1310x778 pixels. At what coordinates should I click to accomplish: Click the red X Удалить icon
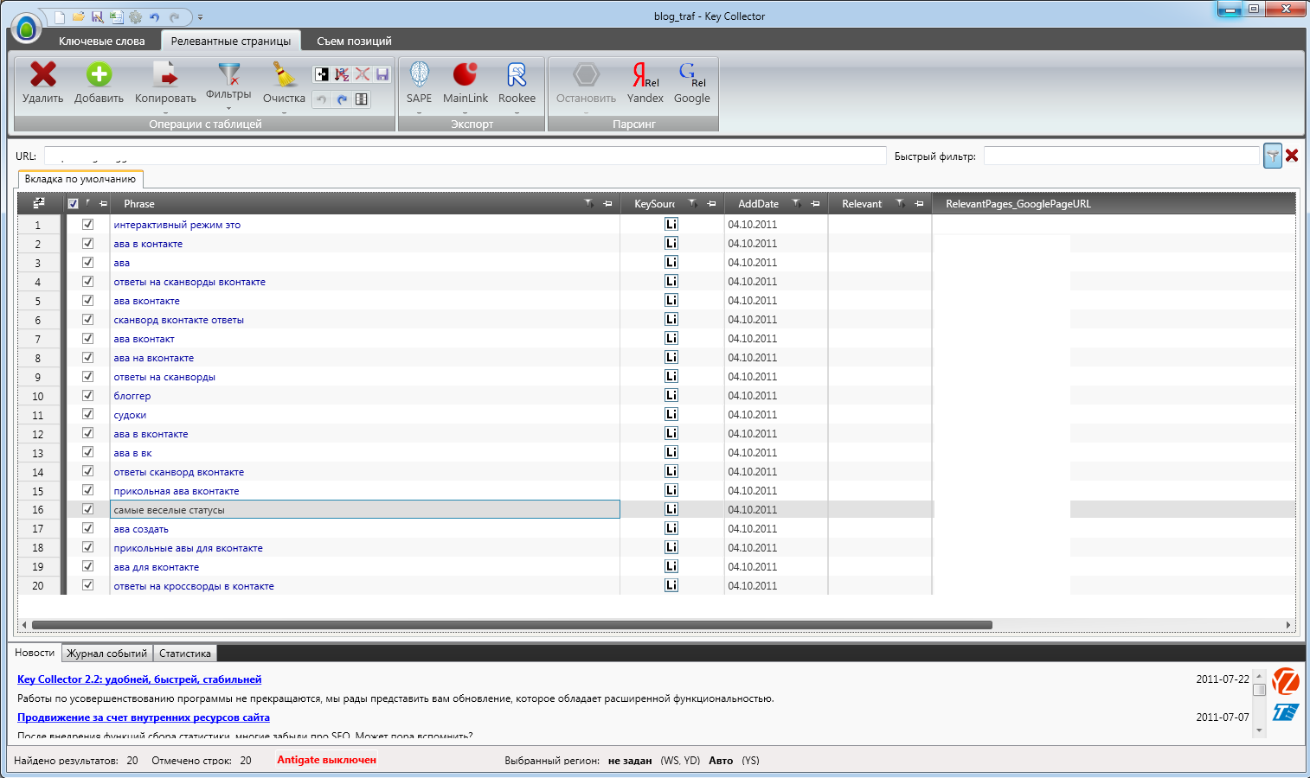click(42, 75)
